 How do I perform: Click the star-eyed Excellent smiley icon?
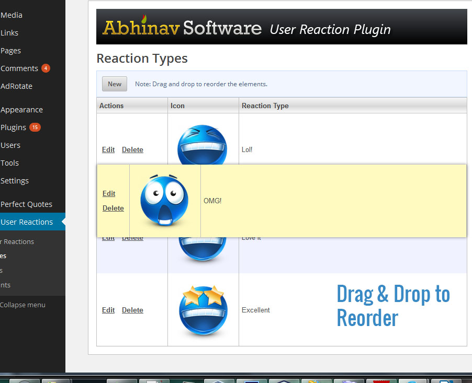202,311
